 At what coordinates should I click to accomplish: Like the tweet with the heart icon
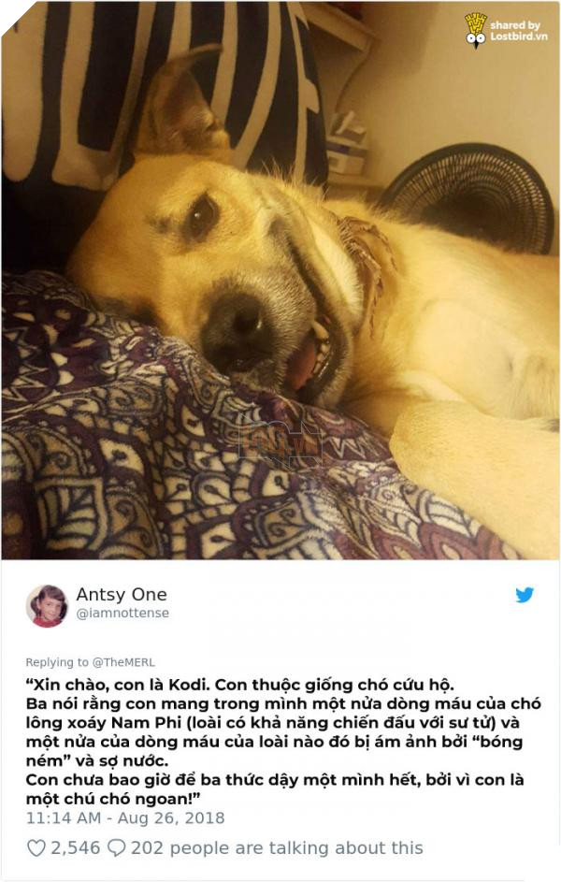point(36,847)
